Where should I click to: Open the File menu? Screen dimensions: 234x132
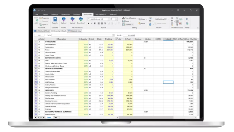(x=37, y=14)
